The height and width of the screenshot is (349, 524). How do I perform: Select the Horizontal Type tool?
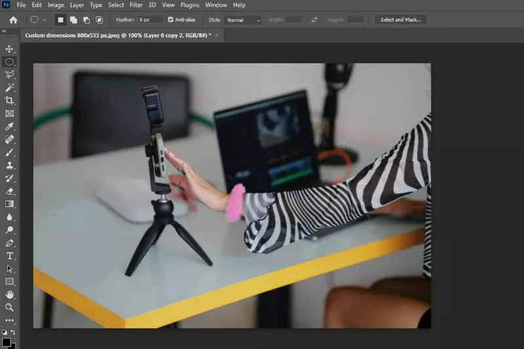[9, 256]
